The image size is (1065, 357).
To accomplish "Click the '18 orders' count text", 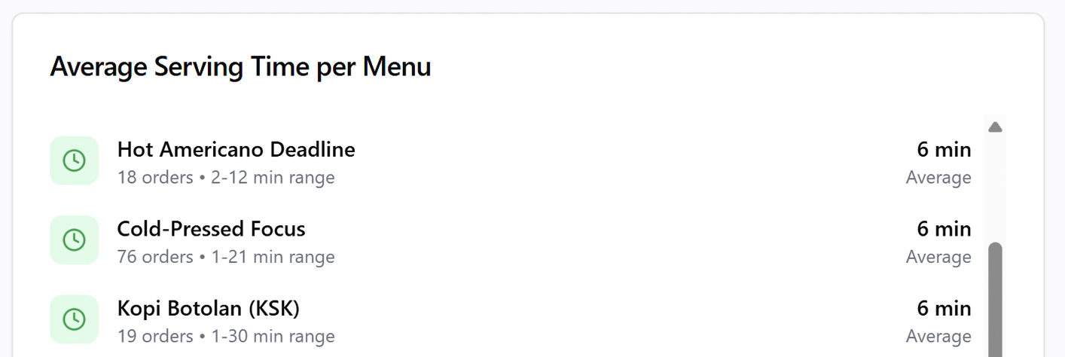I will click(x=155, y=178).
